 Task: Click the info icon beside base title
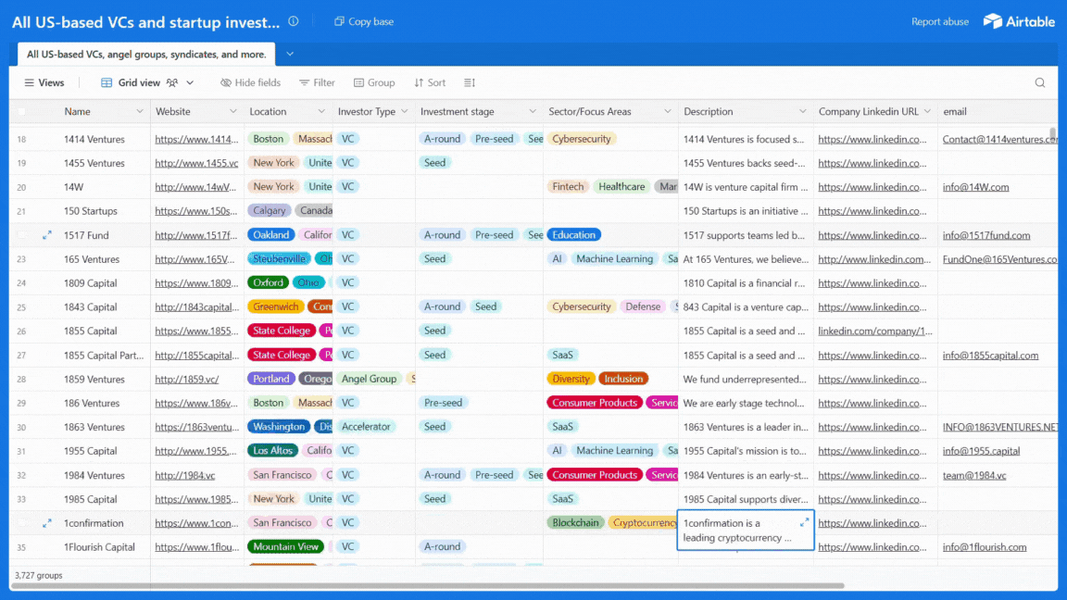pos(294,21)
